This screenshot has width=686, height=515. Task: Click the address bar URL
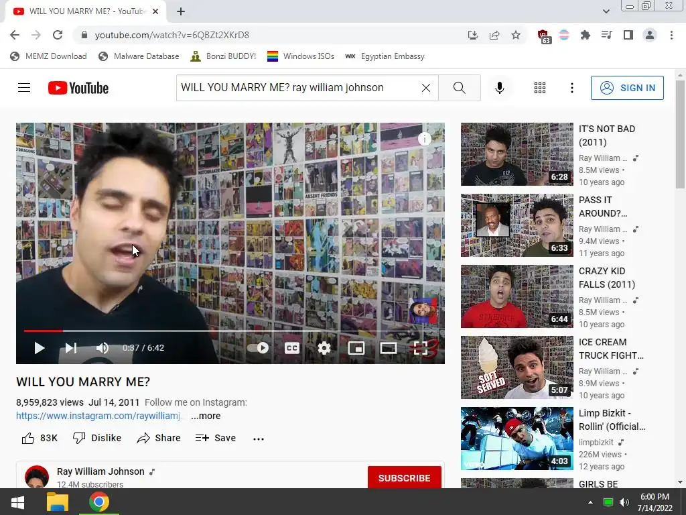click(x=172, y=35)
